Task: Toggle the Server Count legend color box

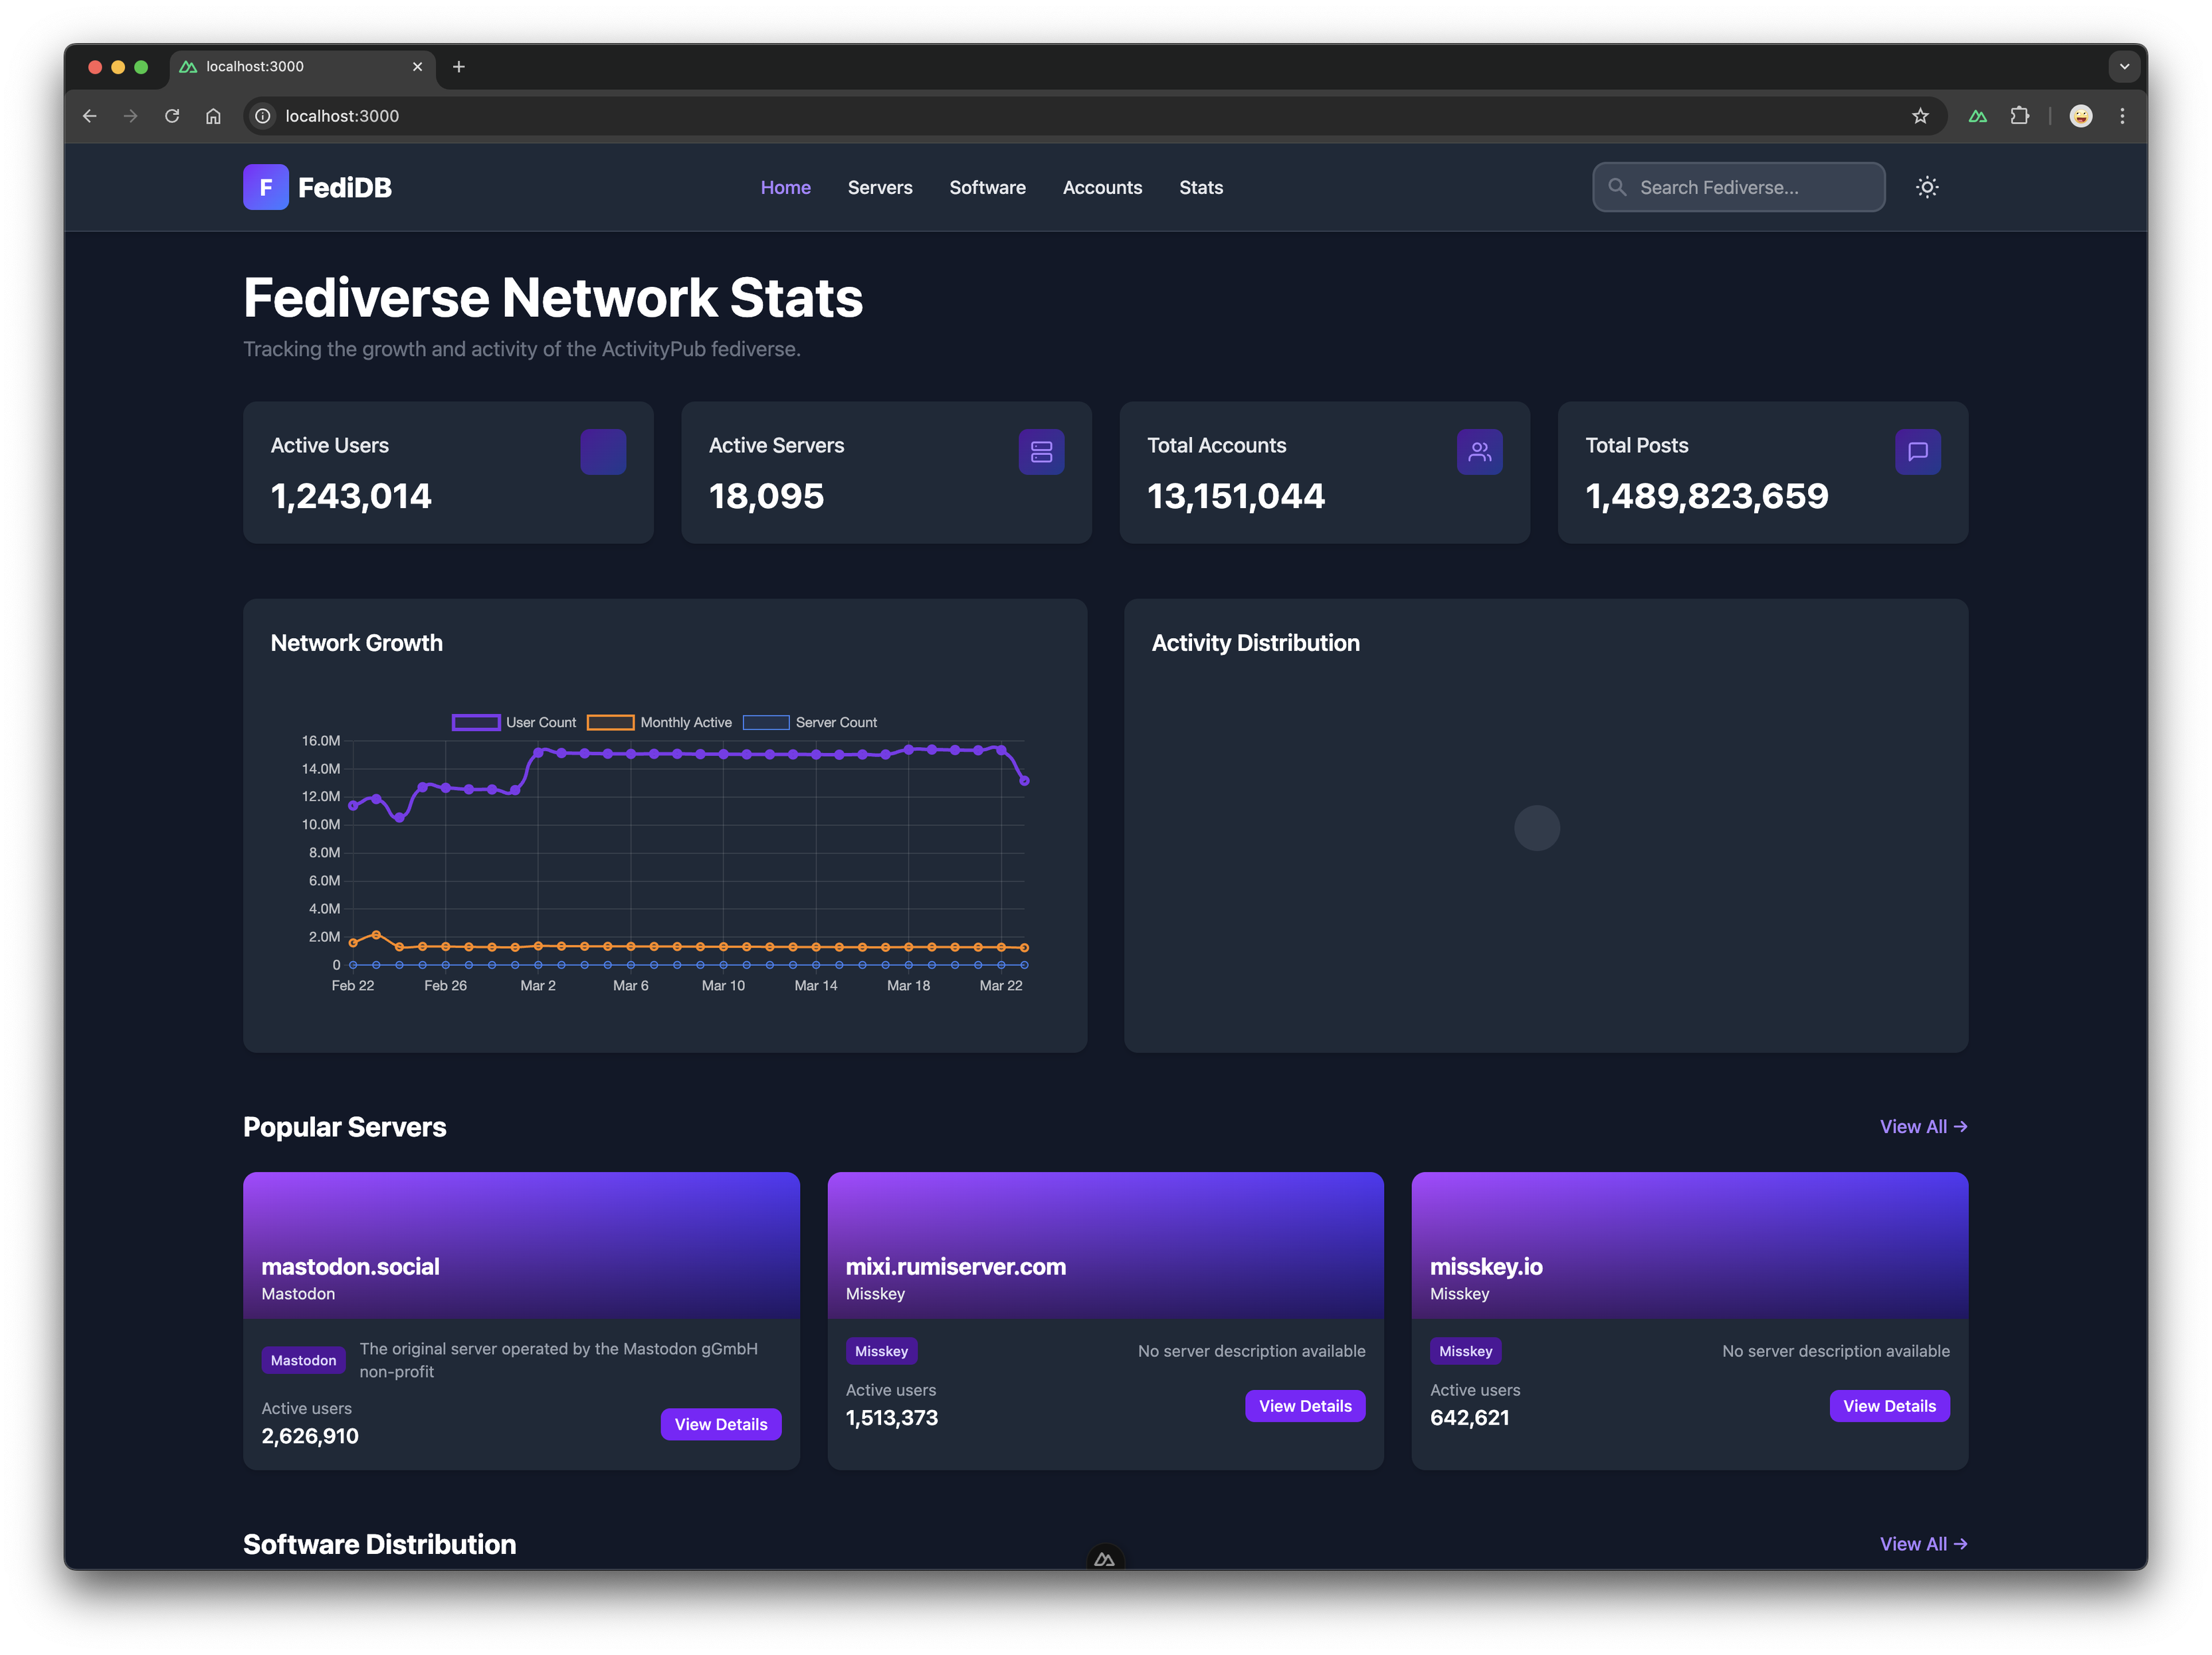Action: 766,723
